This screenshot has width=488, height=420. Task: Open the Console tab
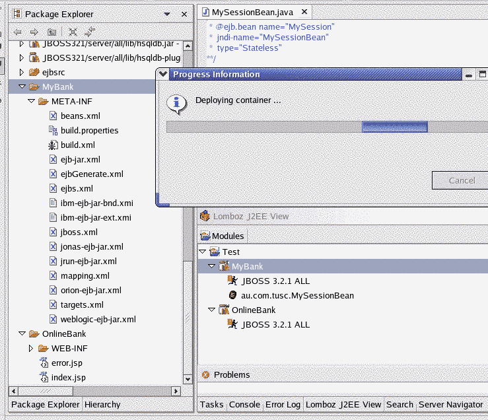click(244, 405)
